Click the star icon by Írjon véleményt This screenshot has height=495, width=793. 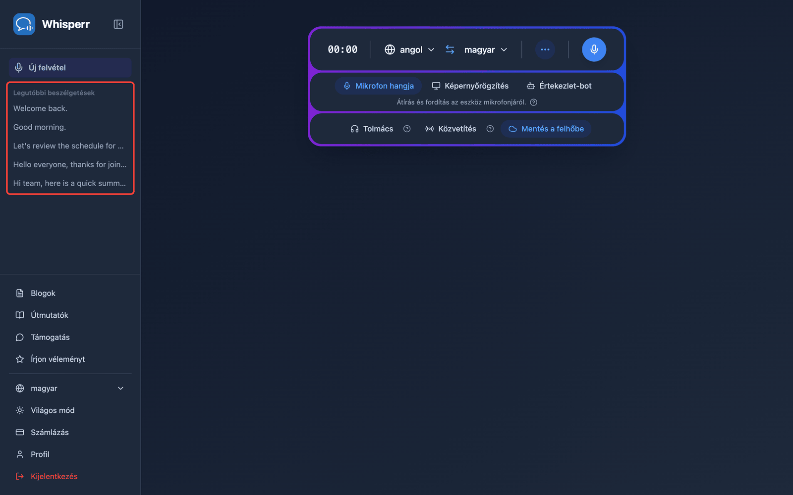pos(20,359)
